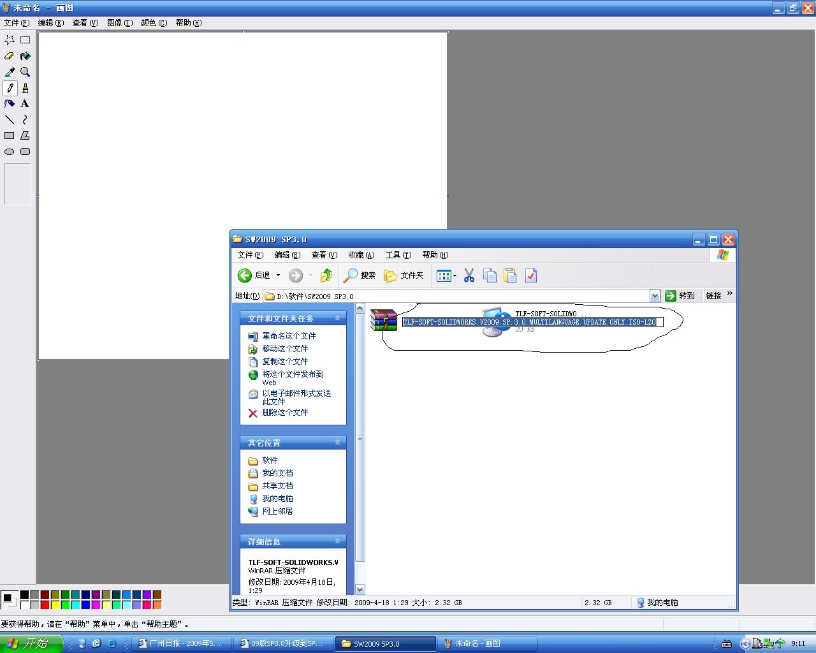Expand the 链接 toolbar chevron
The height and width of the screenshot is (653, 816).
pos(730,294)
